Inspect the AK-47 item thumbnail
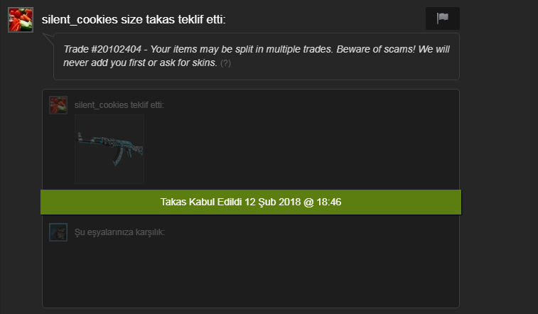Viewport: 538px width, 314px height. 109,149
